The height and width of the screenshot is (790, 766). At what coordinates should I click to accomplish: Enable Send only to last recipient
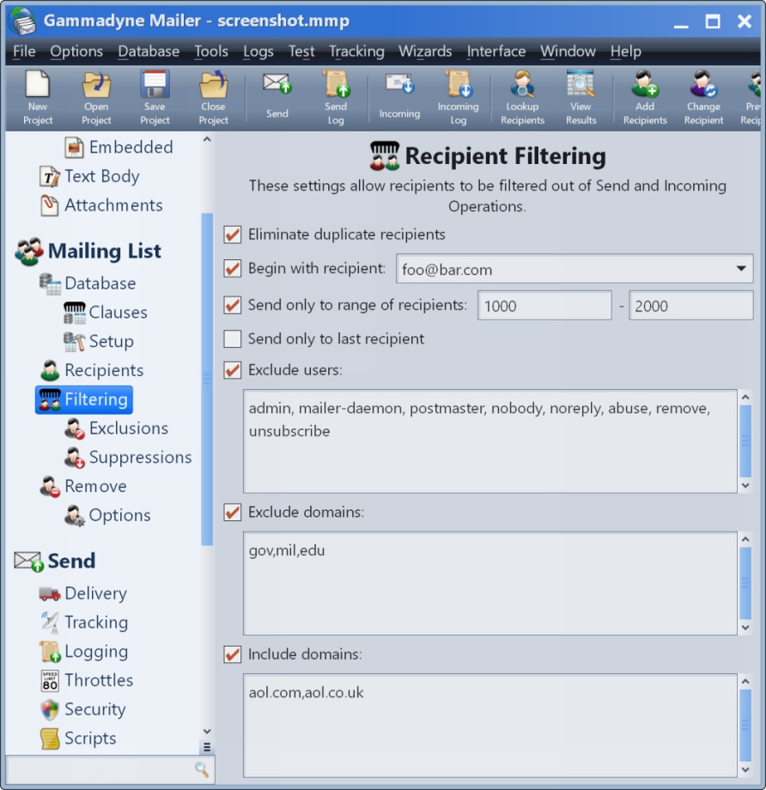coord(232,339)
